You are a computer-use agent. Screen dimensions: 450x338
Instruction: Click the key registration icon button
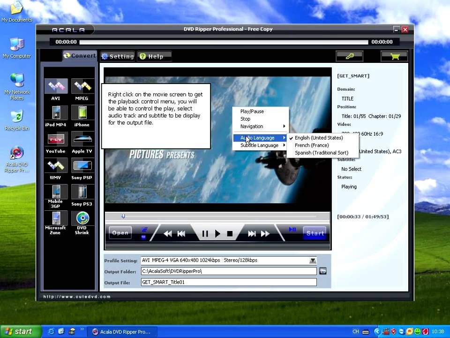[x=350, y=56]
